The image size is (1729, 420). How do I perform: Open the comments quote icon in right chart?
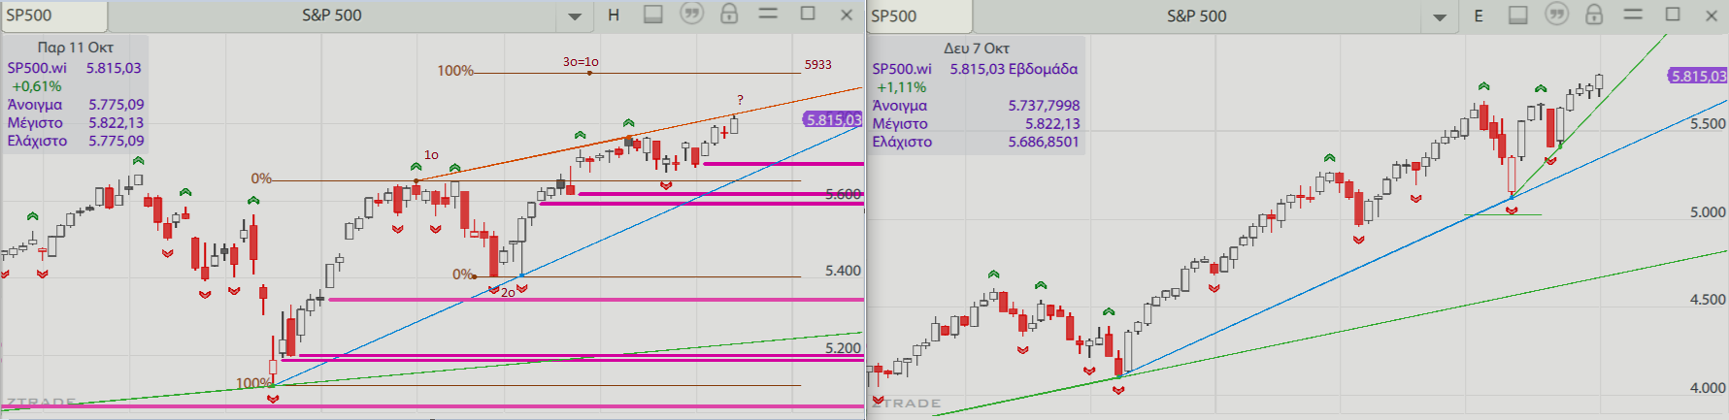[x=1556, y=14]
